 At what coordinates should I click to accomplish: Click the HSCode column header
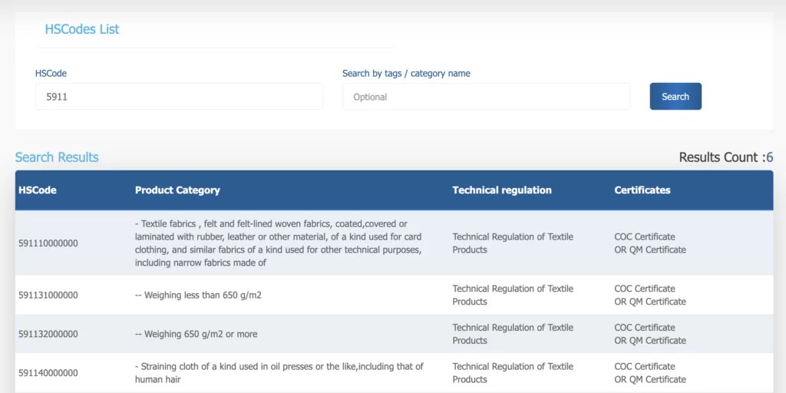tap(38, 190)
